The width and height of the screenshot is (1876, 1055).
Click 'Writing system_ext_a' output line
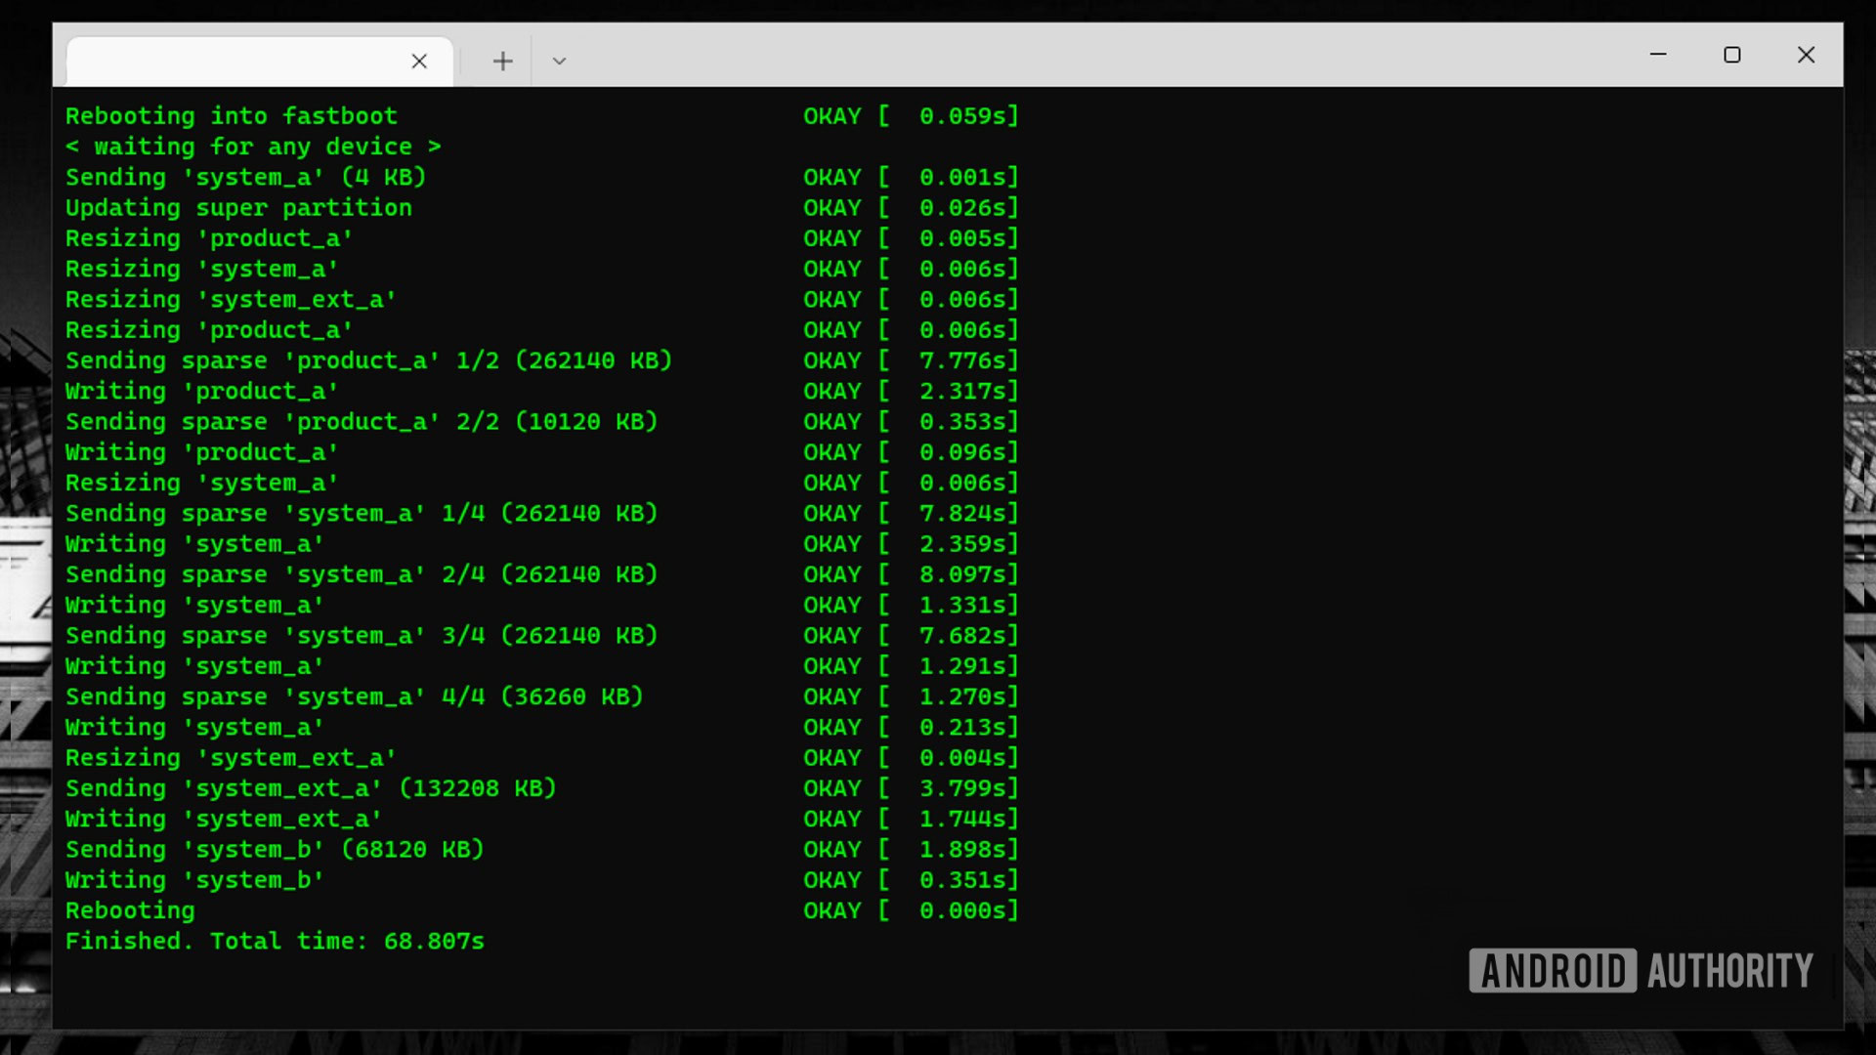pyautogui.click(x=223, y=819)
